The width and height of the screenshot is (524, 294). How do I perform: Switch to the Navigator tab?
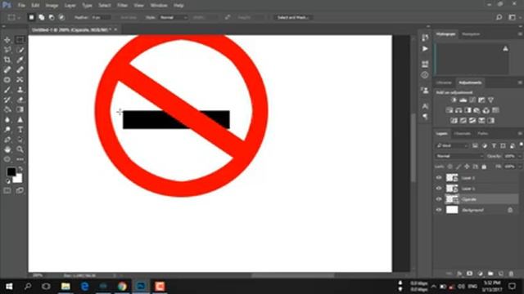coord(471,34)
